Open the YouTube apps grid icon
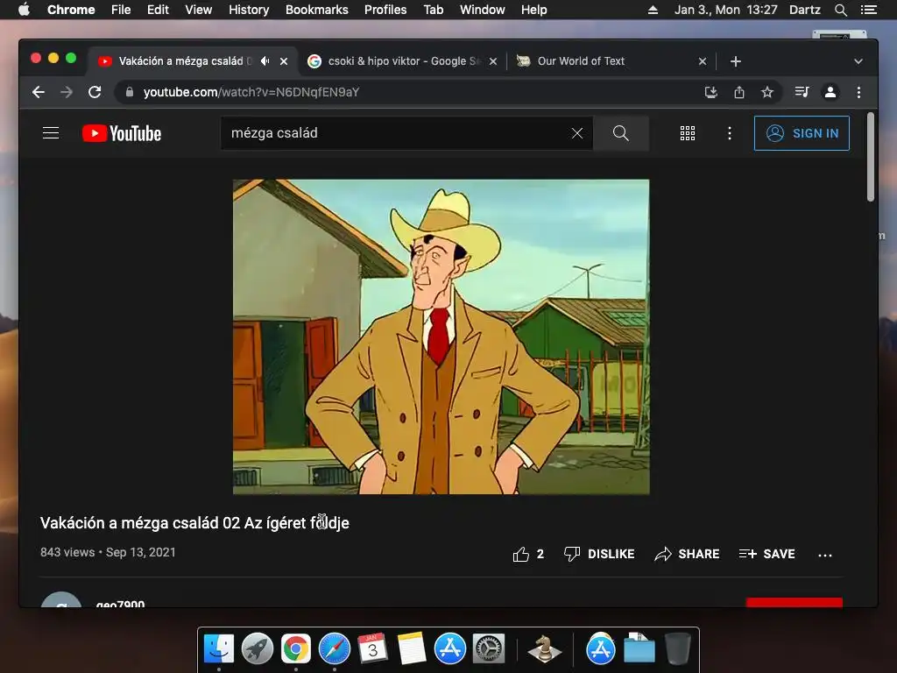 click(x=688, y=133)
